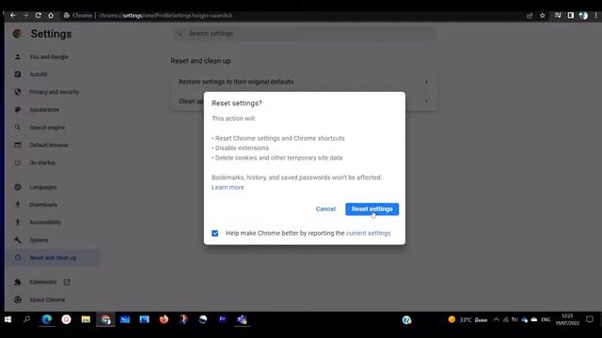Image resolution: width=602 pixels, height=338 pixels.
Task: Select Reset and clean up in sidebar
Action: point(53,258)
